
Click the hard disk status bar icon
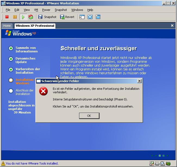(157, 164)
